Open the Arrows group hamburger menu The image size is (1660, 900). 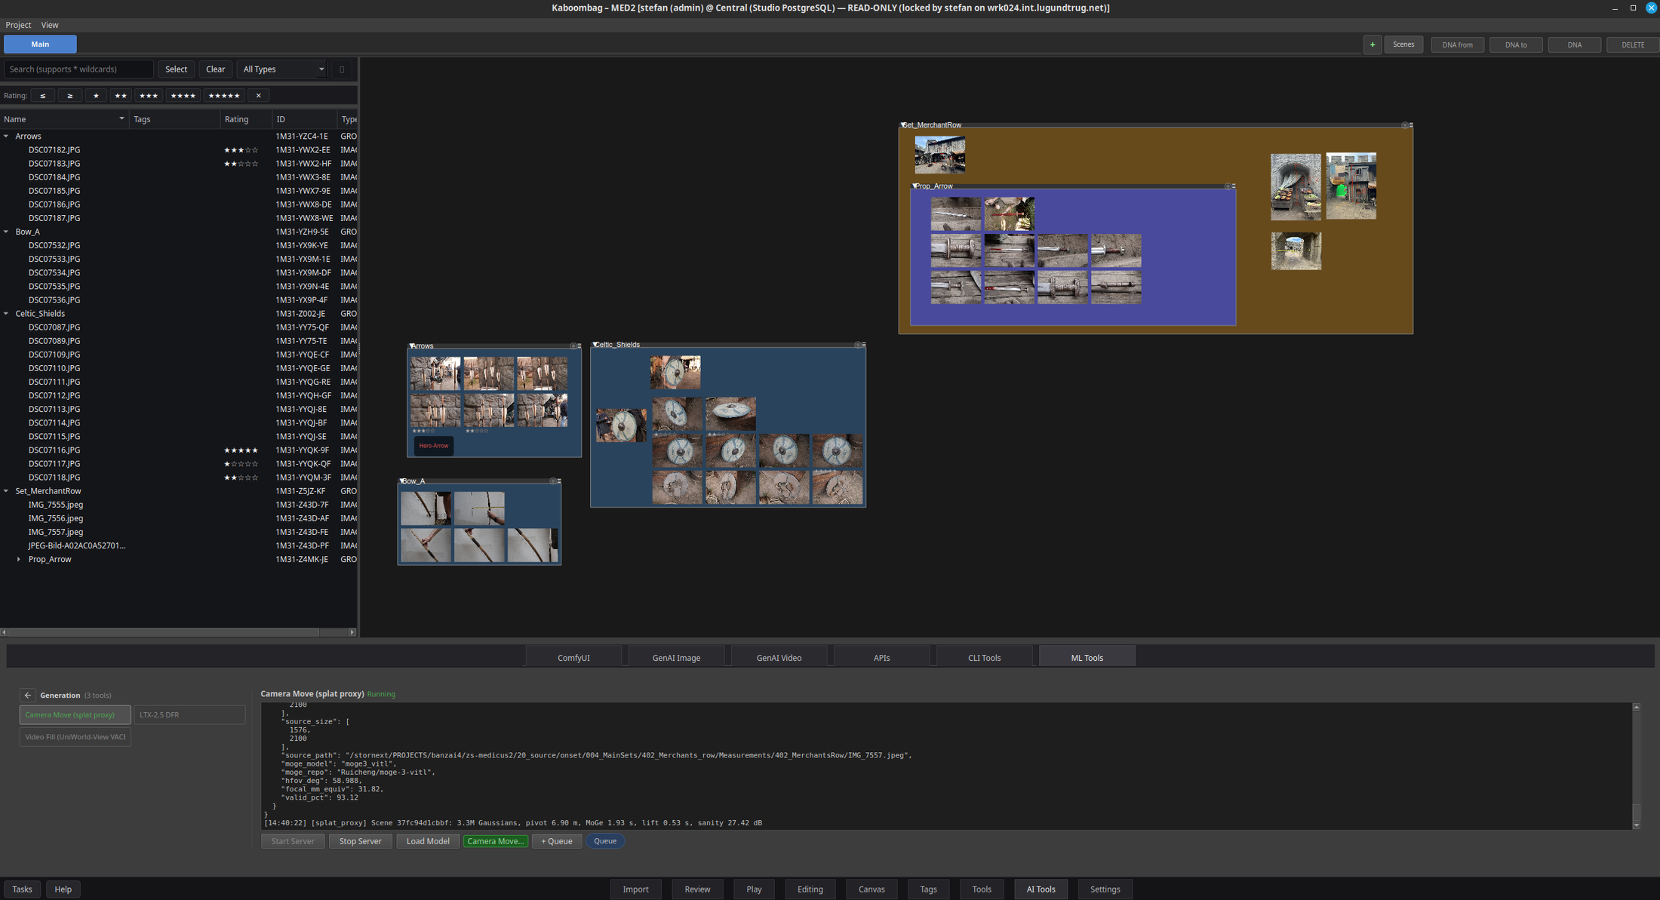point(579,346)
